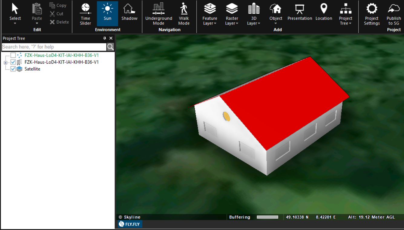The width and height of the screenshot is (404, 230).
Task: Open the Select tool dropdown arrow
Action: (x=15, y=23)
